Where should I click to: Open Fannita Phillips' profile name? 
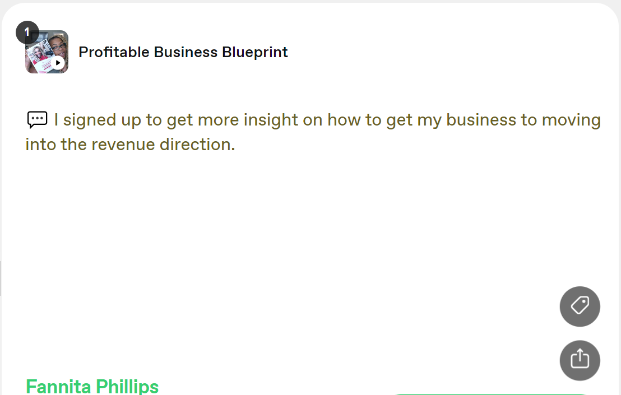[92, 387]
